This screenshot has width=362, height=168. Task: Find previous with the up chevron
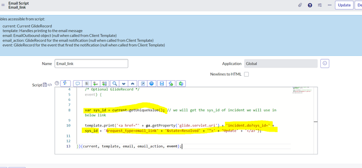point(132,84)
